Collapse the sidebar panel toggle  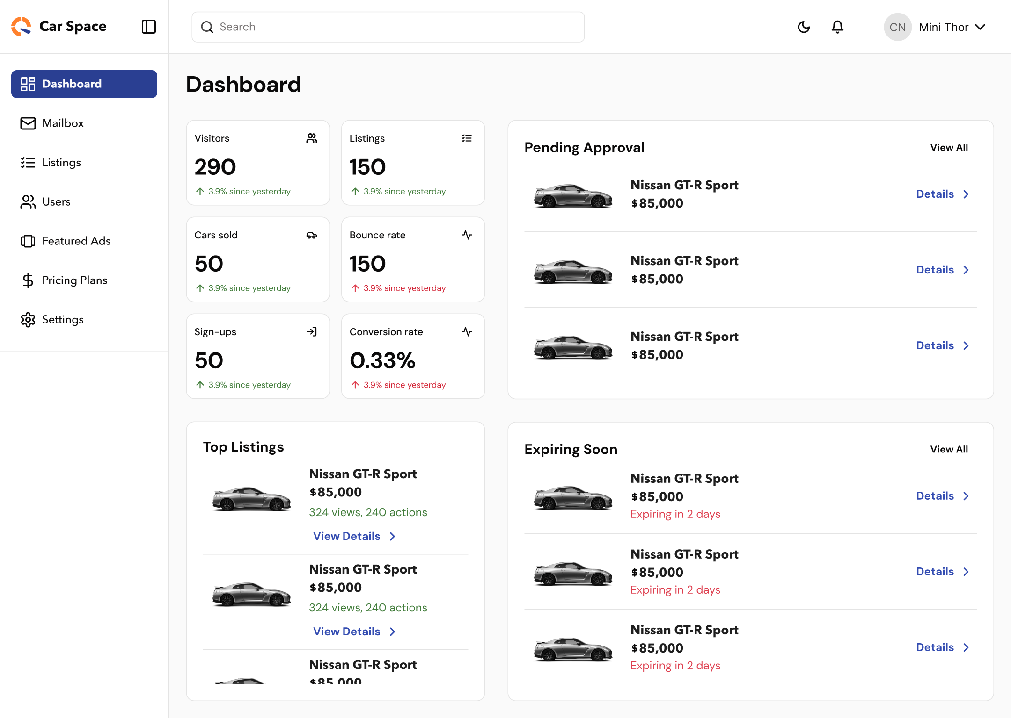point(149,27)
